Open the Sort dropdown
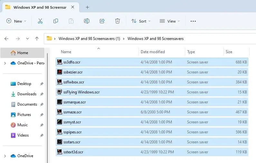 click(x=141, y=21)
